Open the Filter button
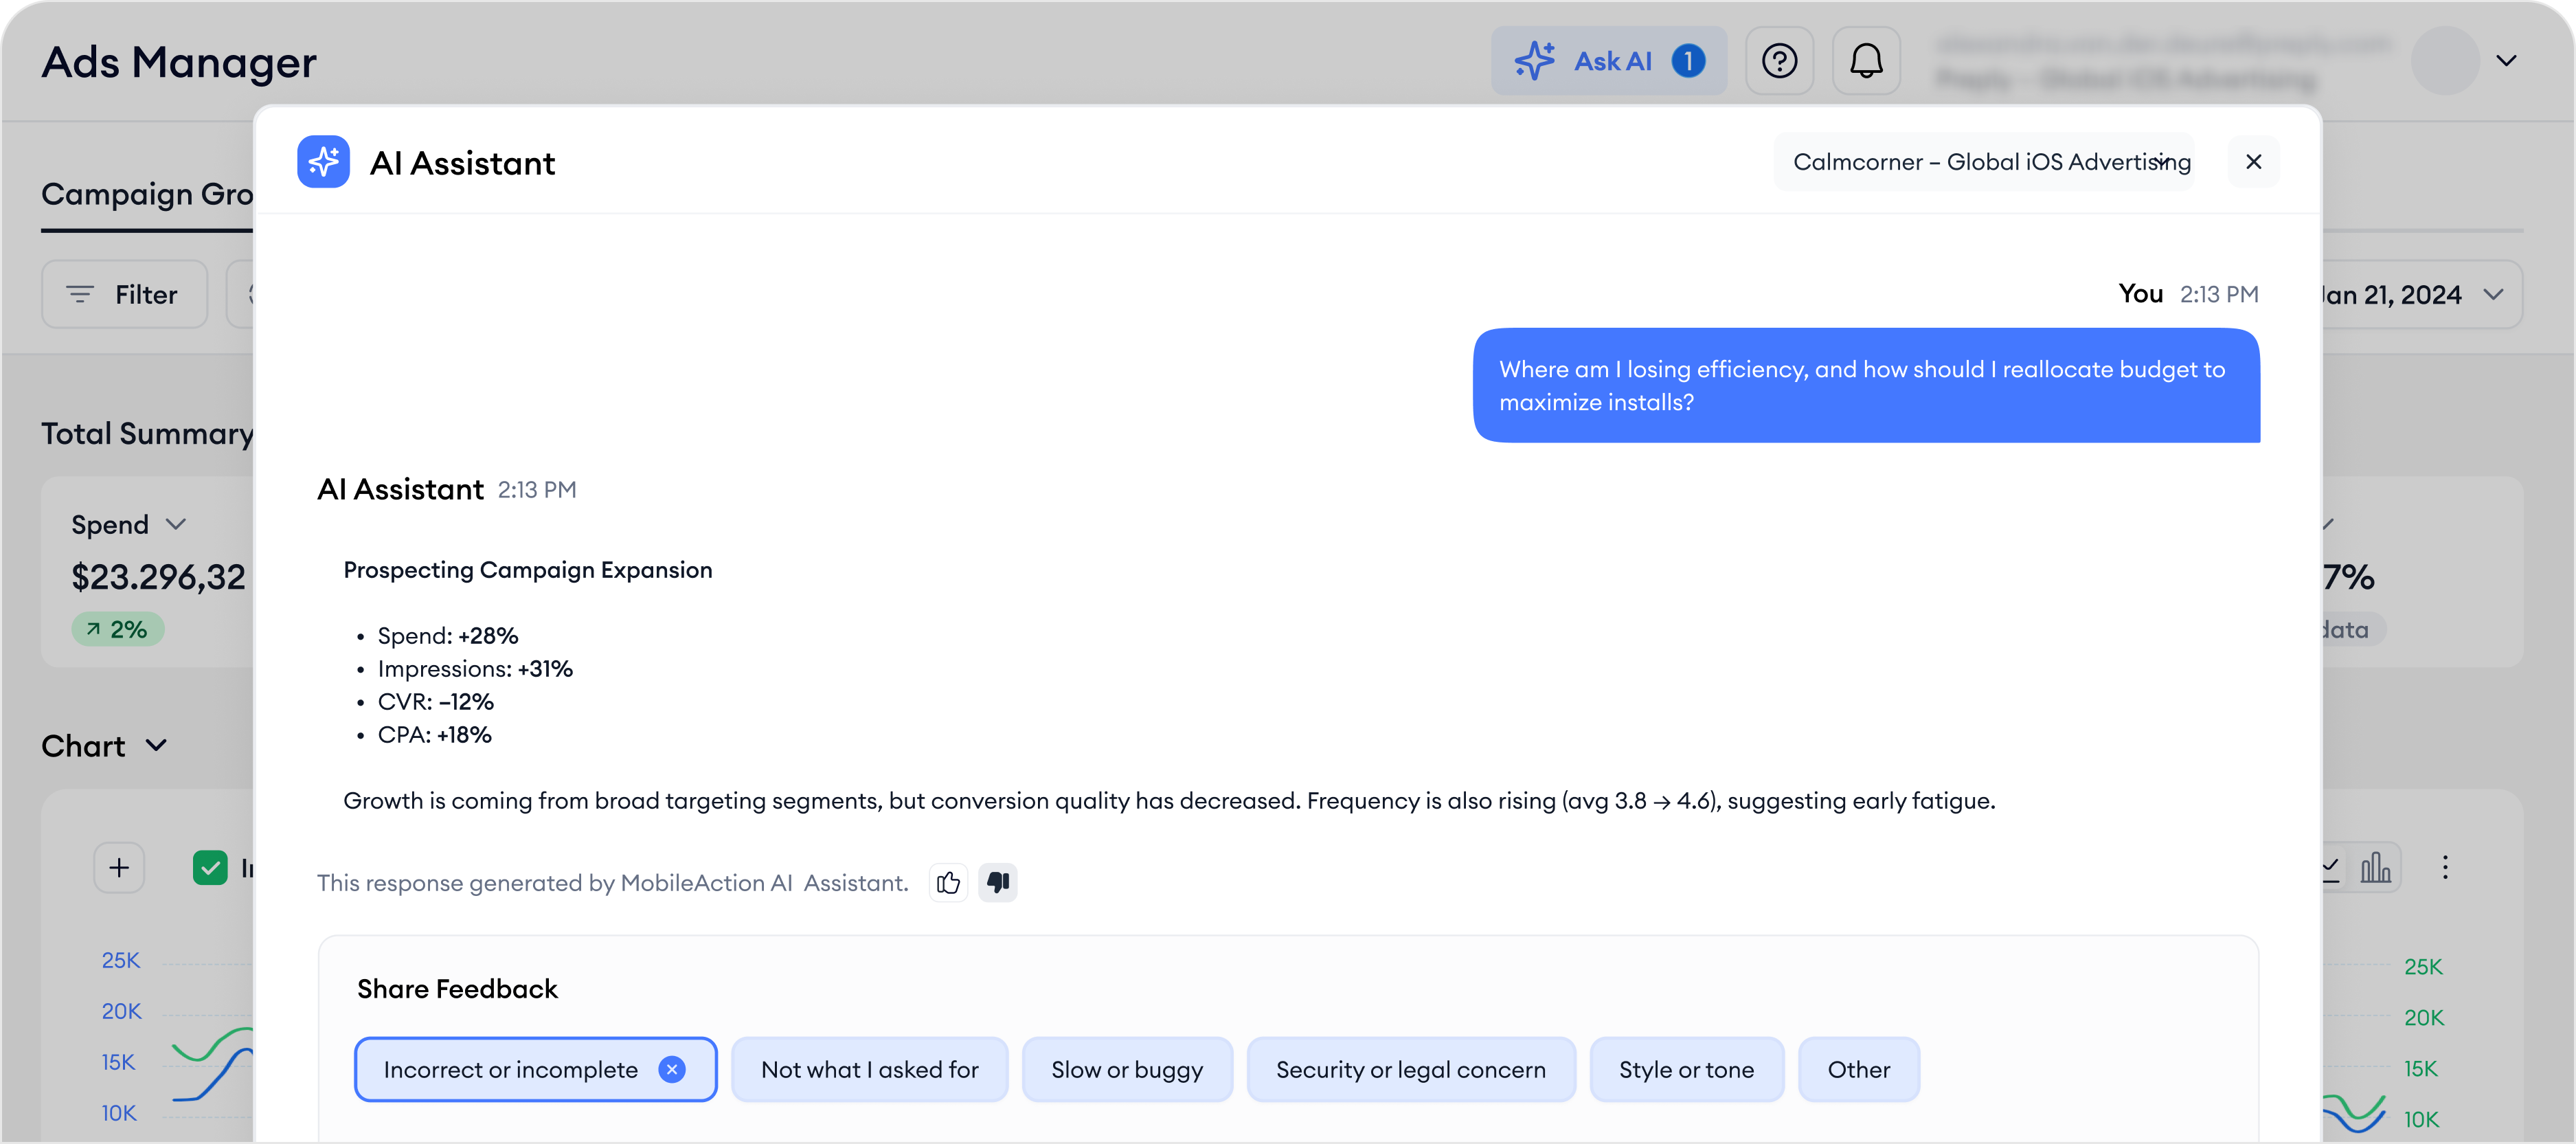Image resolution: width=2576 pixels, height=1144 pixels. pos(124,295)
